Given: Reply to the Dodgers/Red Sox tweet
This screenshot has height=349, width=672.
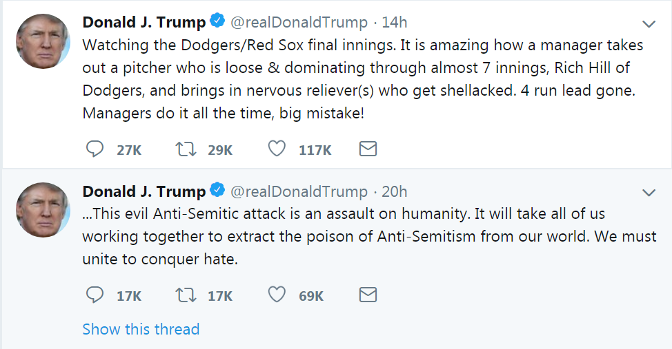Looking at the screenshot, I should pyautogui.click(x=95, y=149).
